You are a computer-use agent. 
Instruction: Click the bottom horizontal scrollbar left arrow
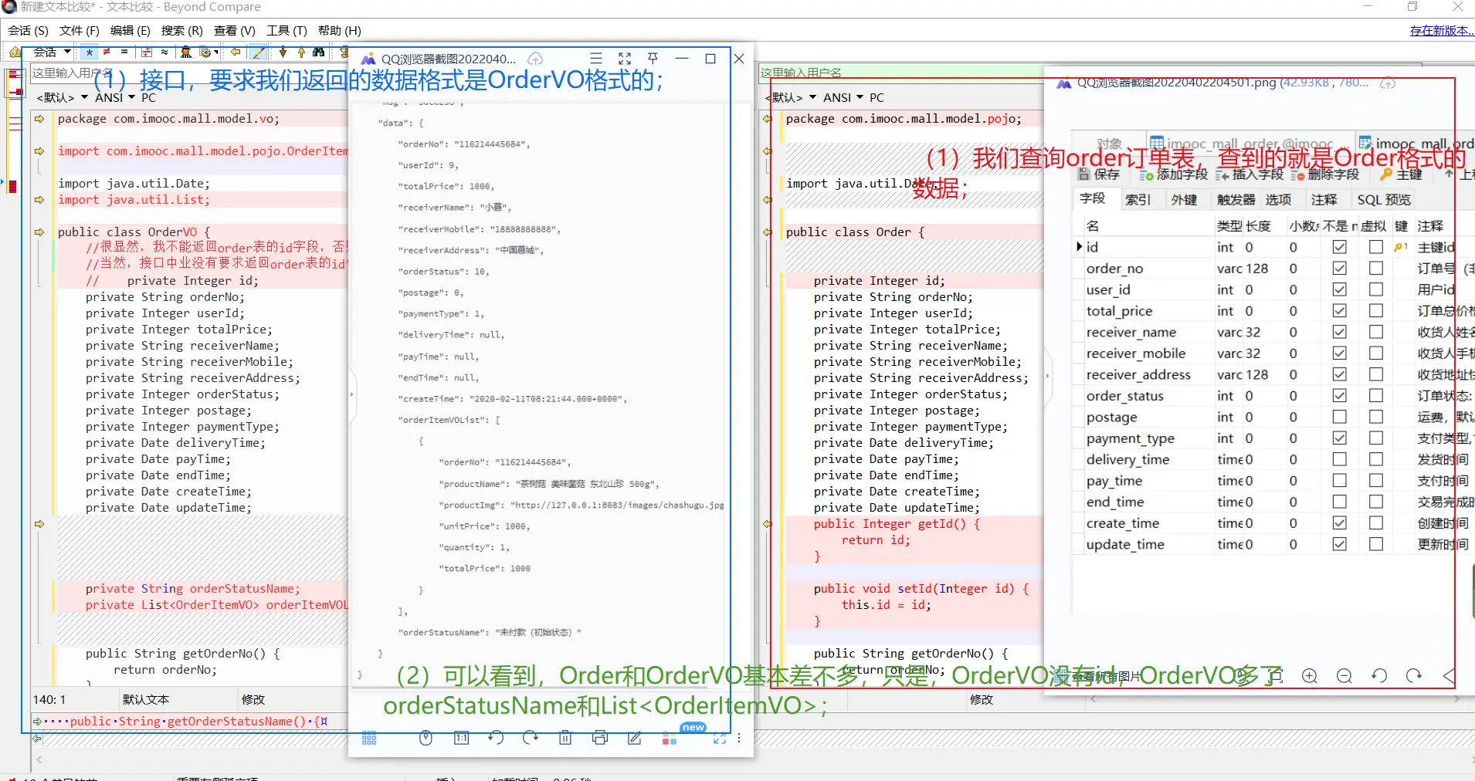(39, 760)
